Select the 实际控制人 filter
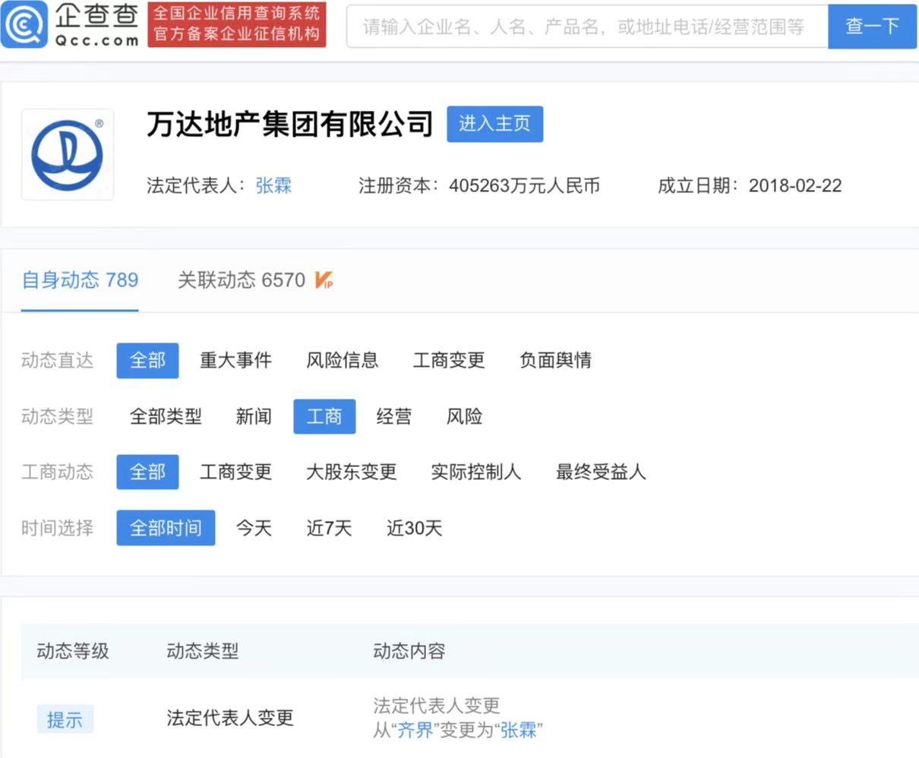919x758 pixels. click(475, 472)
